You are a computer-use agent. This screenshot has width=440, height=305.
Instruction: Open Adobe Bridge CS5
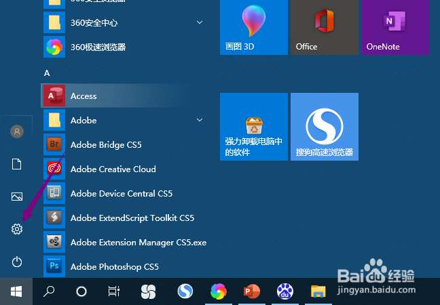[125, 144]
